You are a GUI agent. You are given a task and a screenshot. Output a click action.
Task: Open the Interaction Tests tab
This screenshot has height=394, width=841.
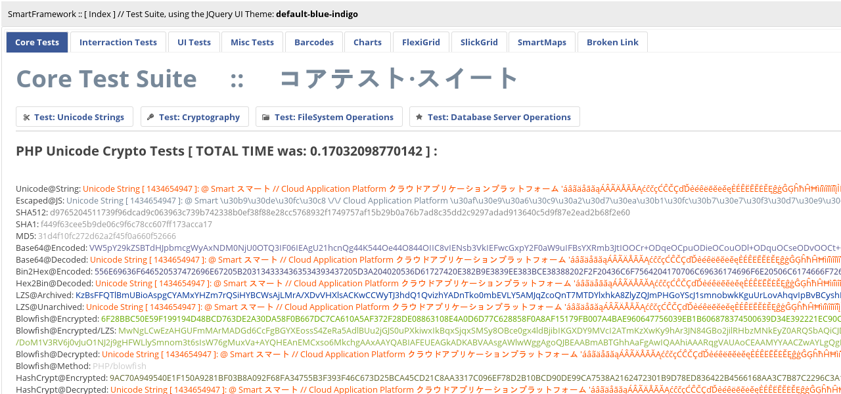tap(118, 41)
